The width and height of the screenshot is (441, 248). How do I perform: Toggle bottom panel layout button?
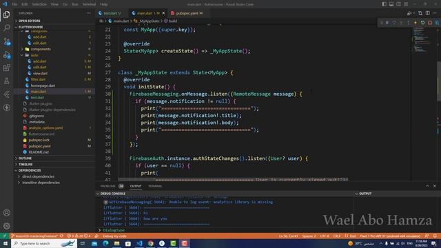391,4
